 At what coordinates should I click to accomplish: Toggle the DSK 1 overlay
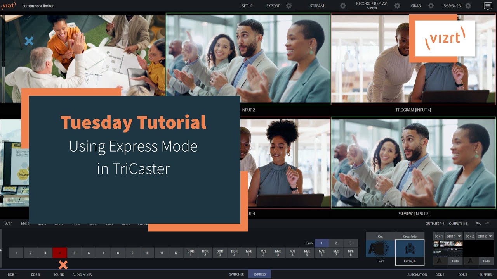(438, 236)
